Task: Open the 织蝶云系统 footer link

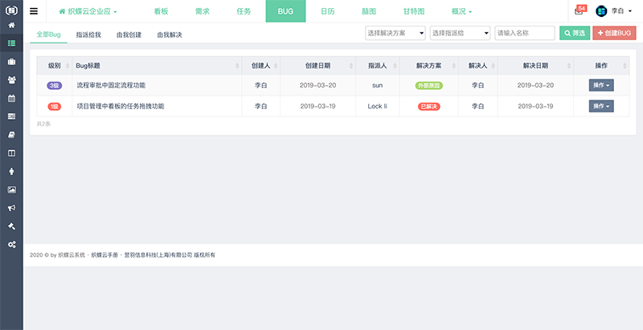Action: coord(72,255)
